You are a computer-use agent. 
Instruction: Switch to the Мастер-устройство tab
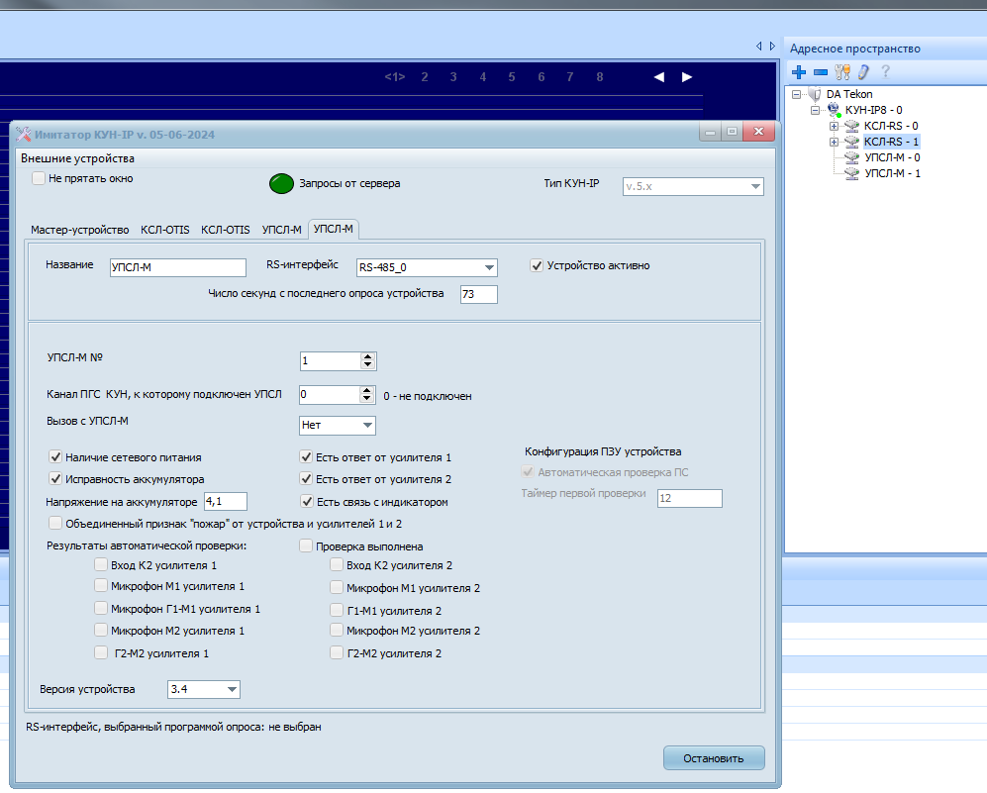tap(79, 230)
